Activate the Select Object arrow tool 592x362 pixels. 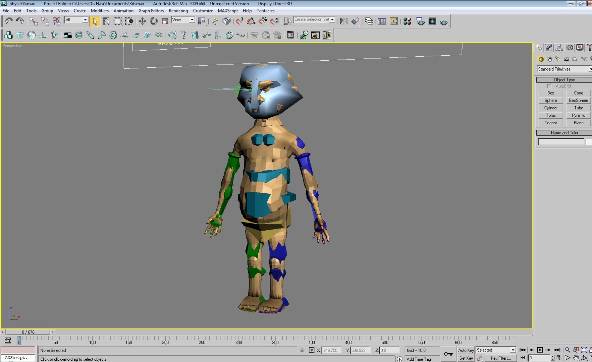point(95,21)
